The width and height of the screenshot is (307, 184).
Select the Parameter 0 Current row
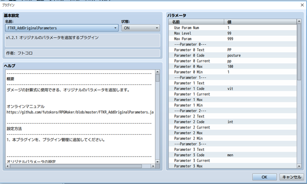233,61
